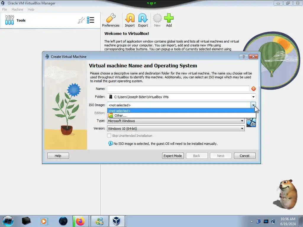Choose Other... in ISO Image list
This screenshot has width=303, height=227.
coord(181,116)
